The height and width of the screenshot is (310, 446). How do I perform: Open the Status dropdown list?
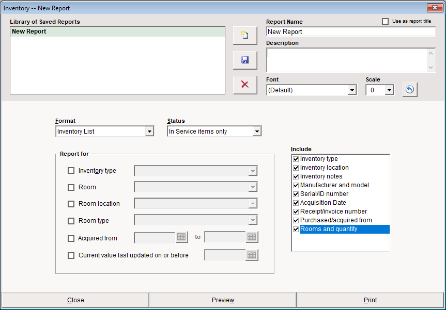point(257,132)
